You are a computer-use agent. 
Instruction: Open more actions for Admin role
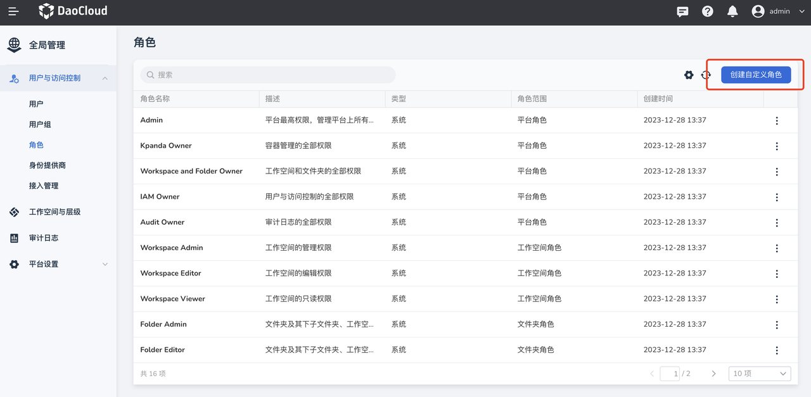pyautogui.click(x=777, y=120)
